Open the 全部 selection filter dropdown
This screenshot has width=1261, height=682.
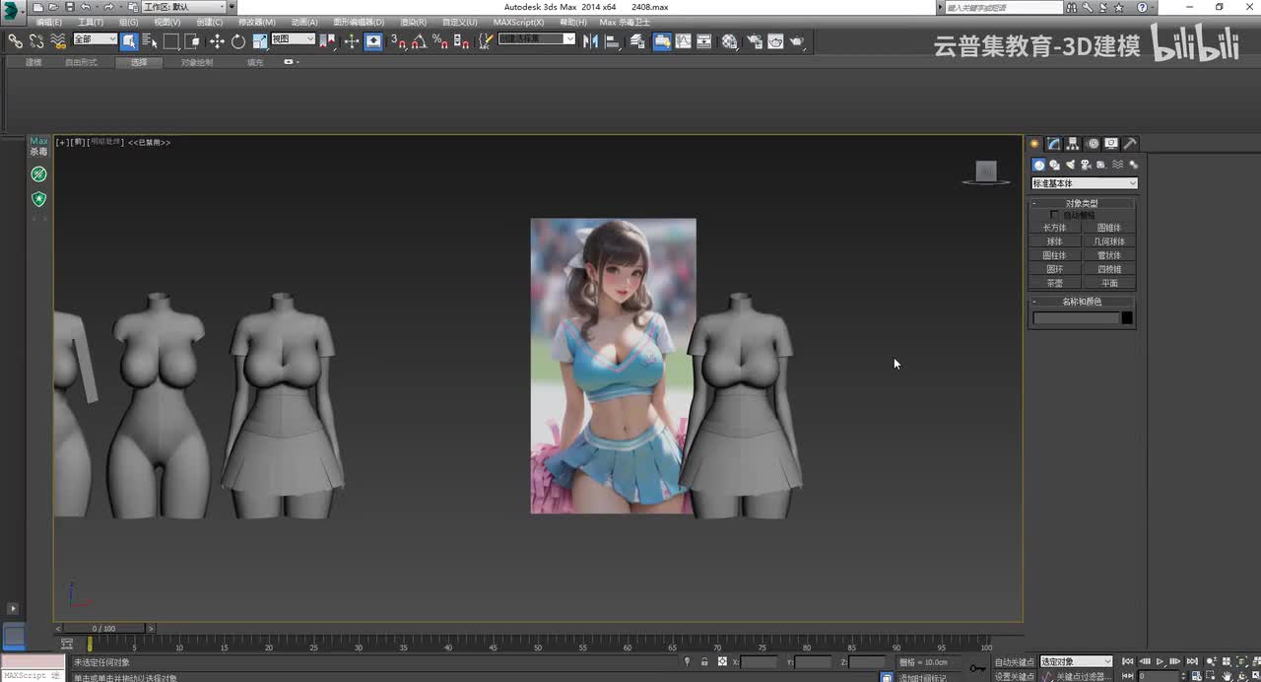pos(95,39)
